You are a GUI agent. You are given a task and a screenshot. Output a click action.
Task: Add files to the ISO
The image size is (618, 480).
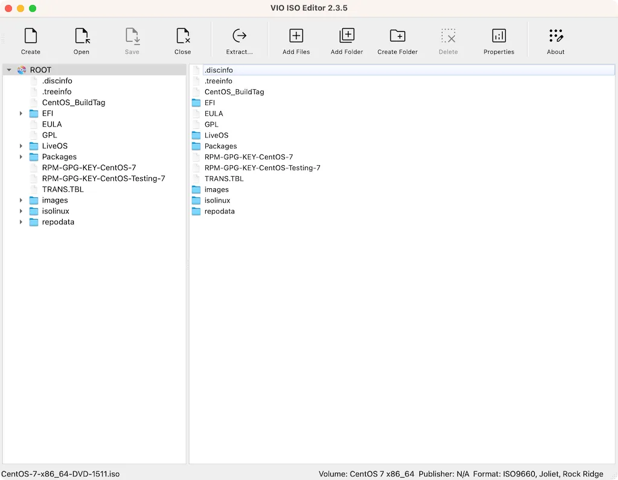tap(296, 39)
